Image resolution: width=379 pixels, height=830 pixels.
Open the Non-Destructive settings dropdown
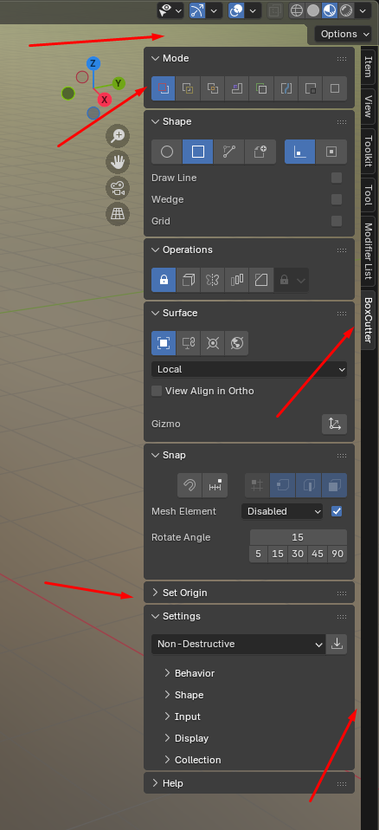239,645
